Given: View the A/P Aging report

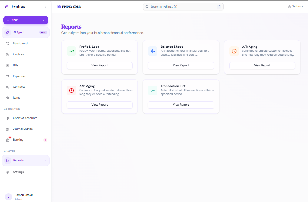Looking at the screenshot, I should [x=100, y=105].
